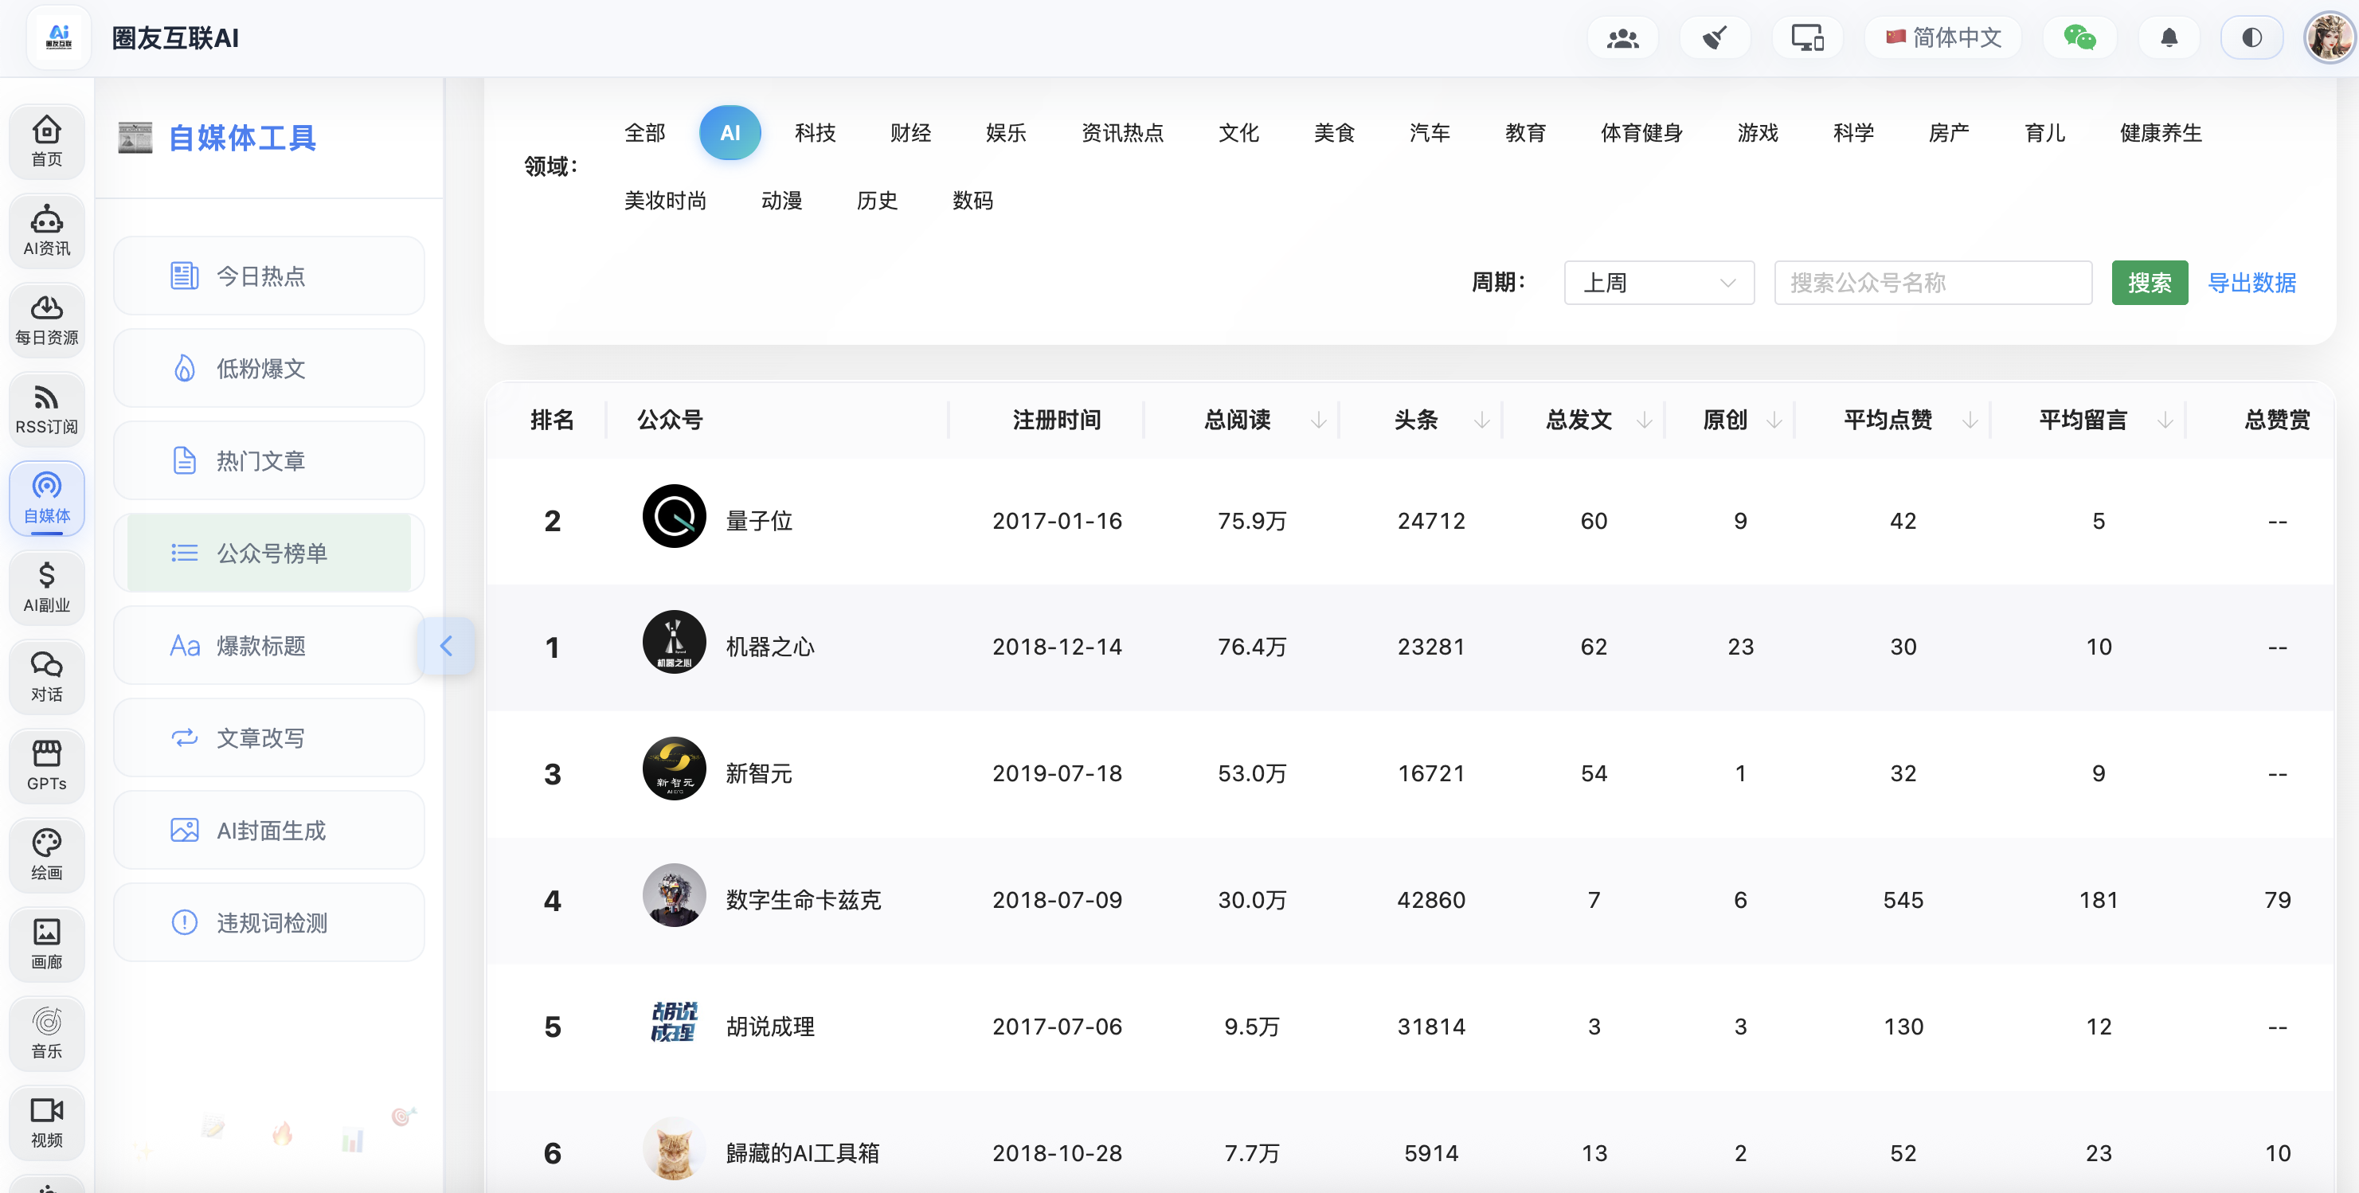Open 数字生命卡兹克 account avatar

(x=674, y=895)
